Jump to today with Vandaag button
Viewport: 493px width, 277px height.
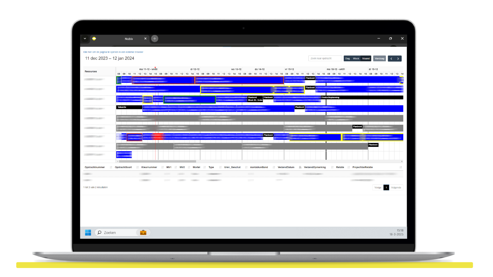point(379,59)
